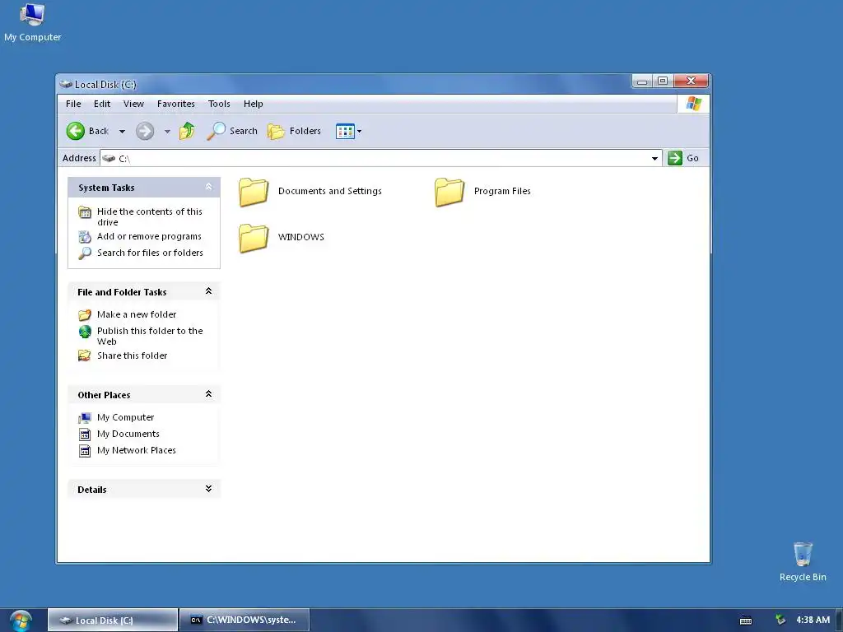Open My Computer link in Other Places
Image resolution: width=843 pixels, height=632 pixels.
tap(125, 417)
